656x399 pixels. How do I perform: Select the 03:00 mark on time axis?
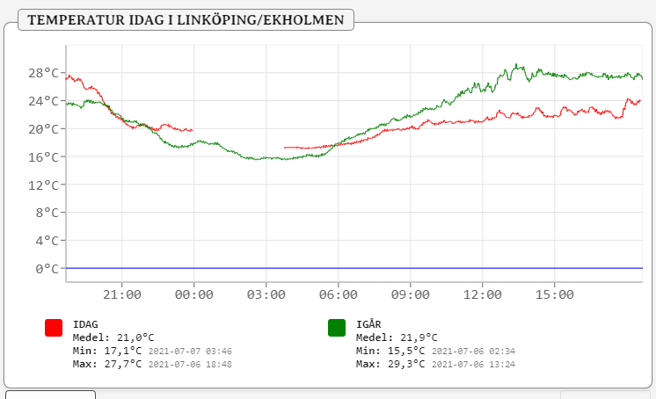[266, 294]
